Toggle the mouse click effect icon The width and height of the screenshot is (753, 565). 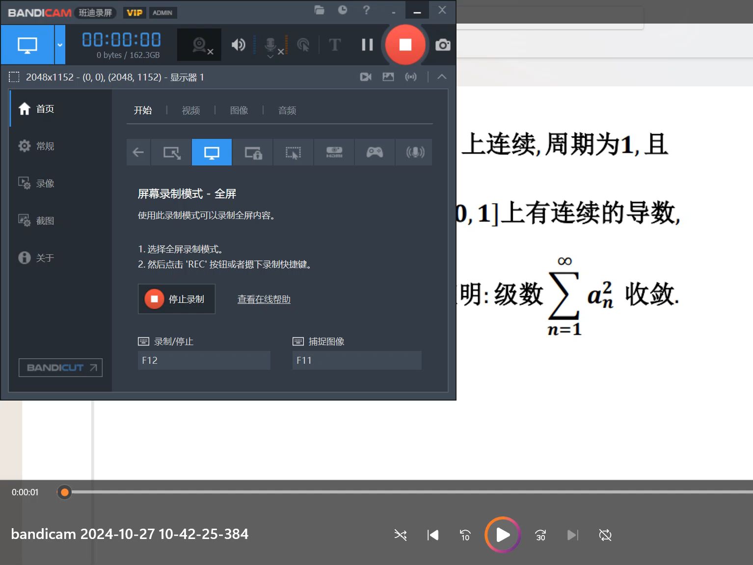point(303,45)
